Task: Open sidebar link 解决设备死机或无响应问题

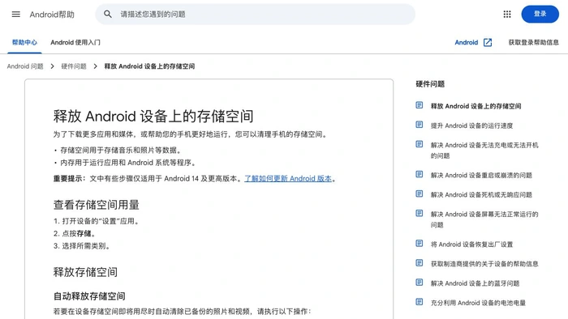Action: point(481,195)
